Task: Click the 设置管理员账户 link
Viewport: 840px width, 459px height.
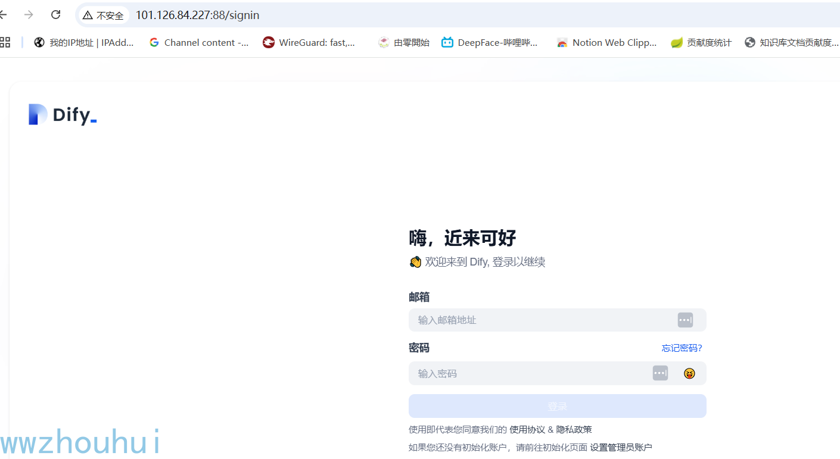Action: click(x=621, y=447)
